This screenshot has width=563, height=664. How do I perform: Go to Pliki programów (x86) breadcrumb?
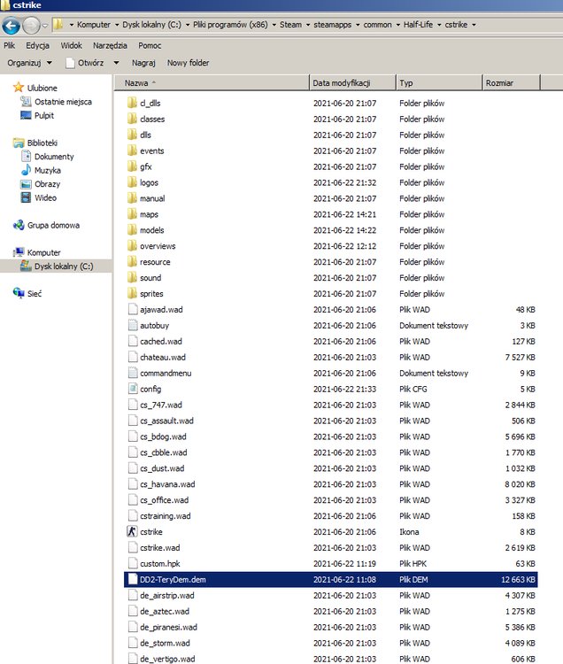tap(230, 25)
